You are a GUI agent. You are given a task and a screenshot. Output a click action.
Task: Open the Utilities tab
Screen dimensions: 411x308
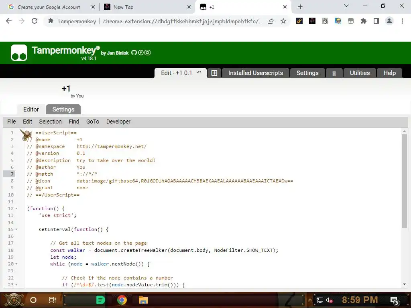coord(360,73)
